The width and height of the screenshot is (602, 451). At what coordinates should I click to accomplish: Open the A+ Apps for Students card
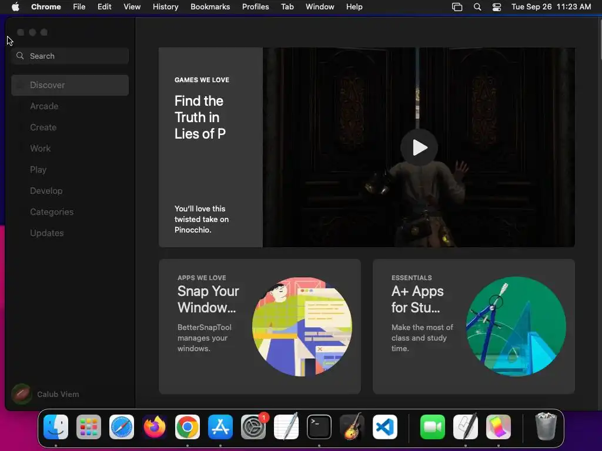pos(473,327)
